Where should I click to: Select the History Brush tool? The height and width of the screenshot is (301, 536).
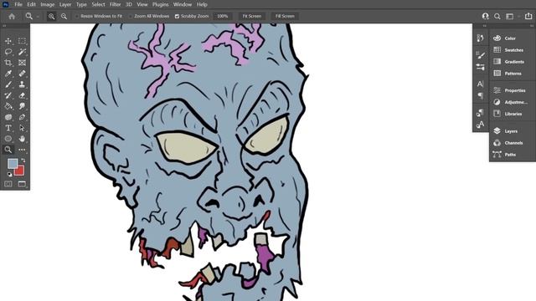[x=8, y=95]
